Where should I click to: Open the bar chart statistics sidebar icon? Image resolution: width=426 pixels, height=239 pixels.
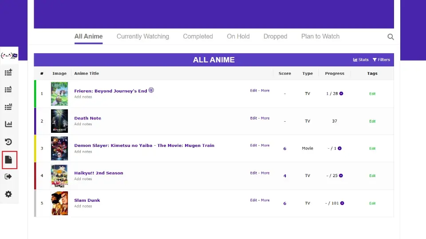click(x=8, y=124)
